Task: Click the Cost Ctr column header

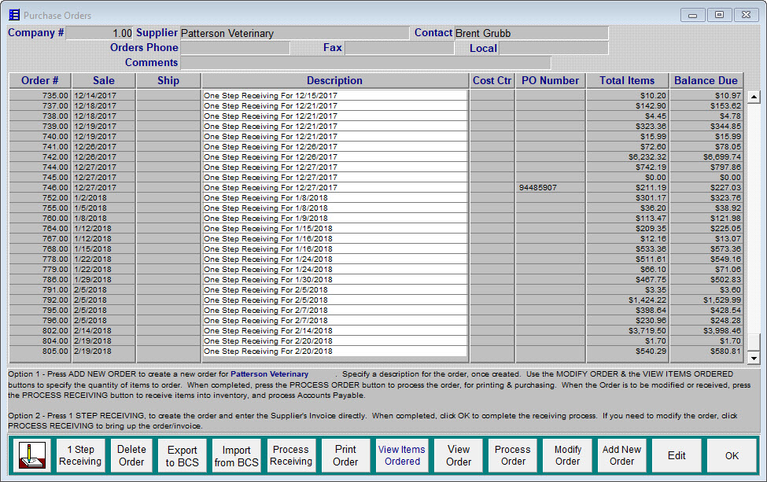Action: (492, 81)
